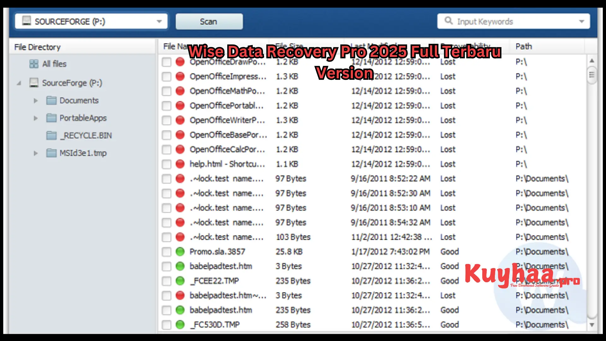The height and width of the screenshot is (341, 606).
Task: Click the magnifier icon in the keyword search field
Action: click(x=448, y=21)
